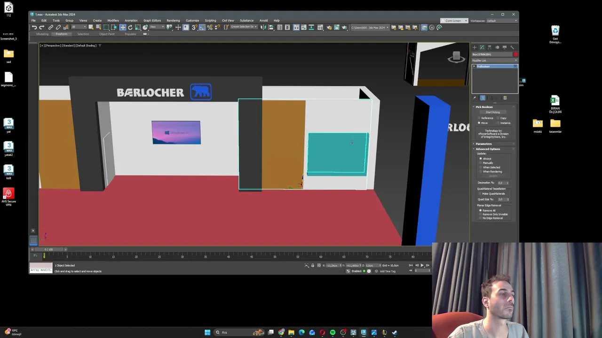The image size is (602, 338).
Task: Click the Undo arrow in main toolbar
Action: [x=34, y=27]
